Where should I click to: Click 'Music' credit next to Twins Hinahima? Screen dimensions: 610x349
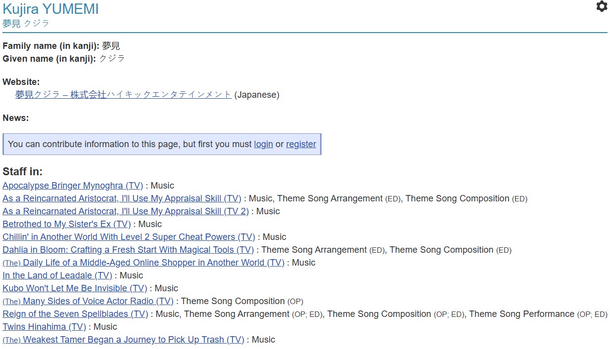coord(105,327)
